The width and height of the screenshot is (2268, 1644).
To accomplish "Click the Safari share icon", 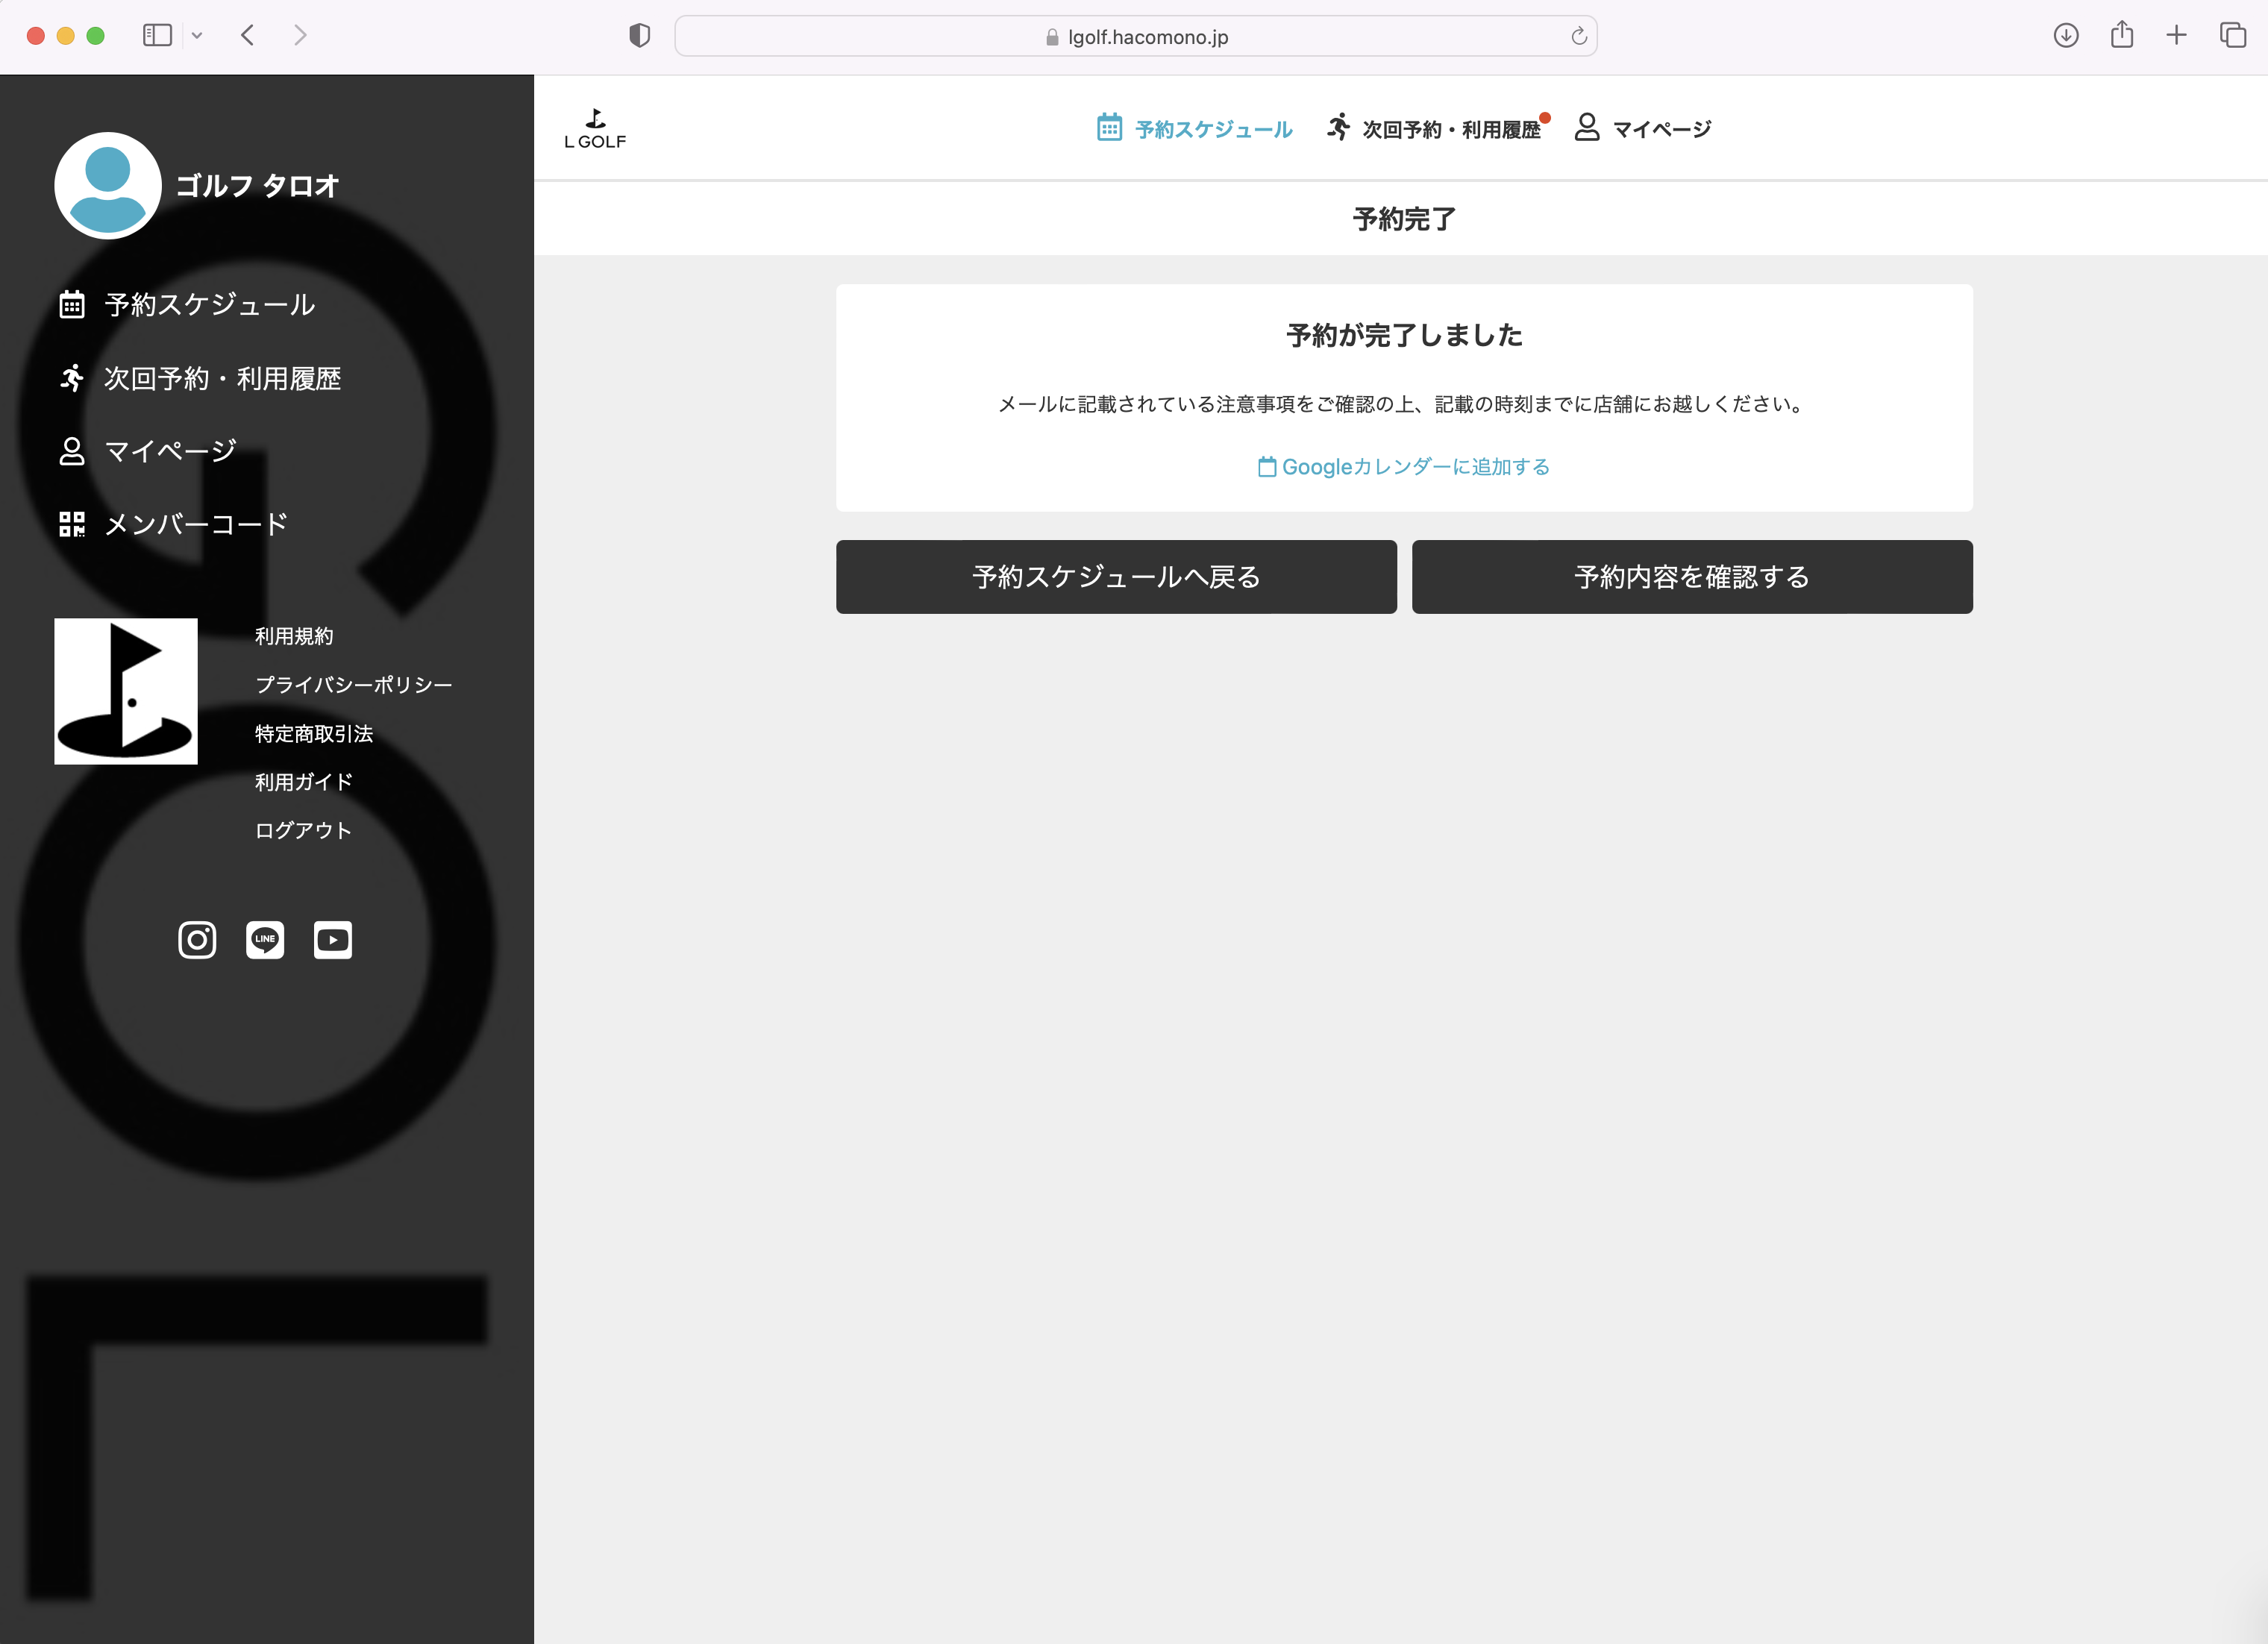I will tap(2122, 36).
